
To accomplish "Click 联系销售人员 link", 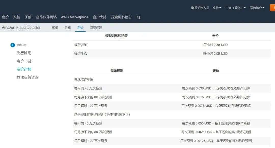I will pyautogui.click(x=200, y=8).
